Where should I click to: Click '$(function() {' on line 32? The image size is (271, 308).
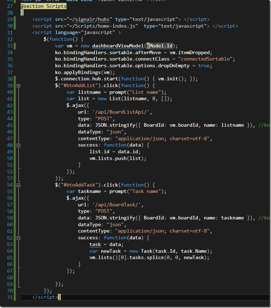click(63, 39)
